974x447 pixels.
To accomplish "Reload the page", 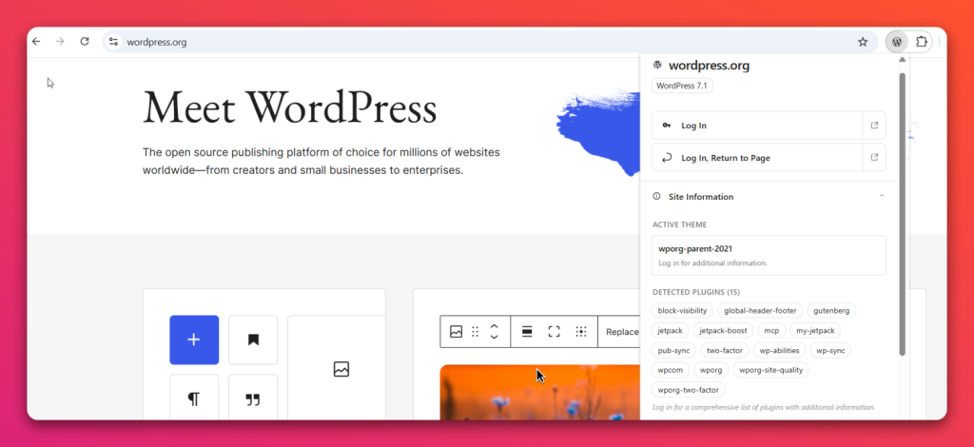I will point(85,42).
